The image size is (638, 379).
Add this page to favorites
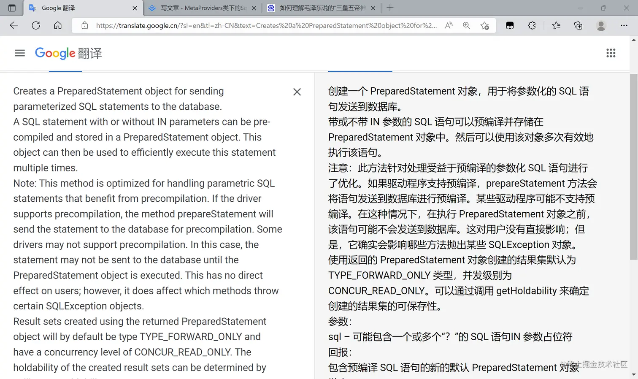click(484, 25)
